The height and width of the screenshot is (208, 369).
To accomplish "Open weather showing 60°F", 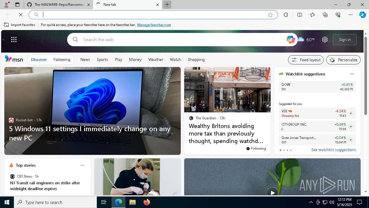I will tap(306, 40).
